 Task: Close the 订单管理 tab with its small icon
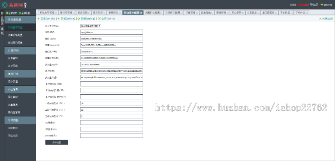(197, 12)
